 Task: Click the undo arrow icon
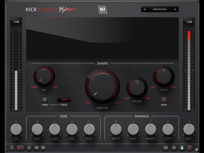pos(37,148)
